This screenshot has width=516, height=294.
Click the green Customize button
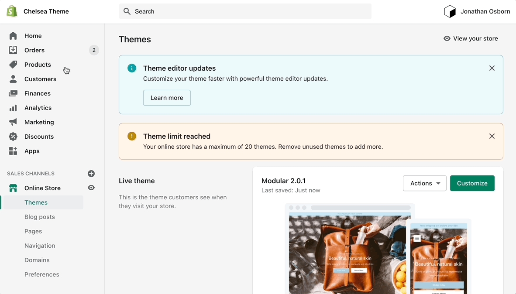pos(472,183)
